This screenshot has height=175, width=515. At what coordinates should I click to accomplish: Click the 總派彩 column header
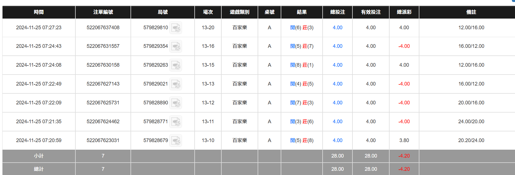[x=404, y=12]
